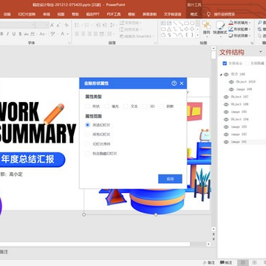This screenshot has width=266, height=266.
Task: Hide Object 1010 via its eye icon
Action: pos(231,82)
